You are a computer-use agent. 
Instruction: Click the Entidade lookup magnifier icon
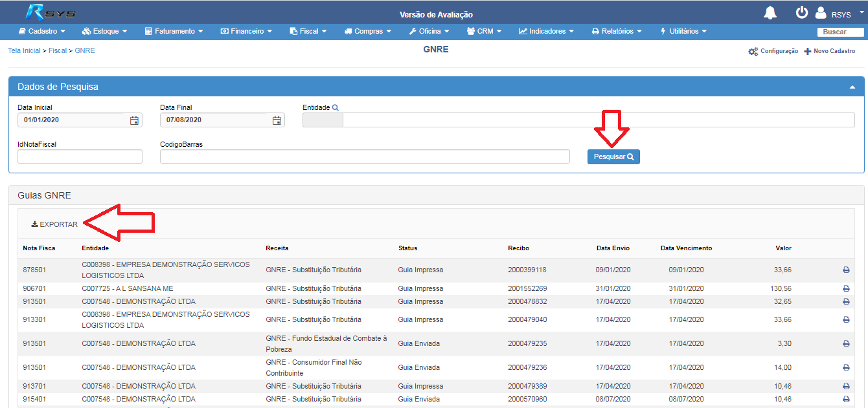pyautogui.click(x=335, y=108)
